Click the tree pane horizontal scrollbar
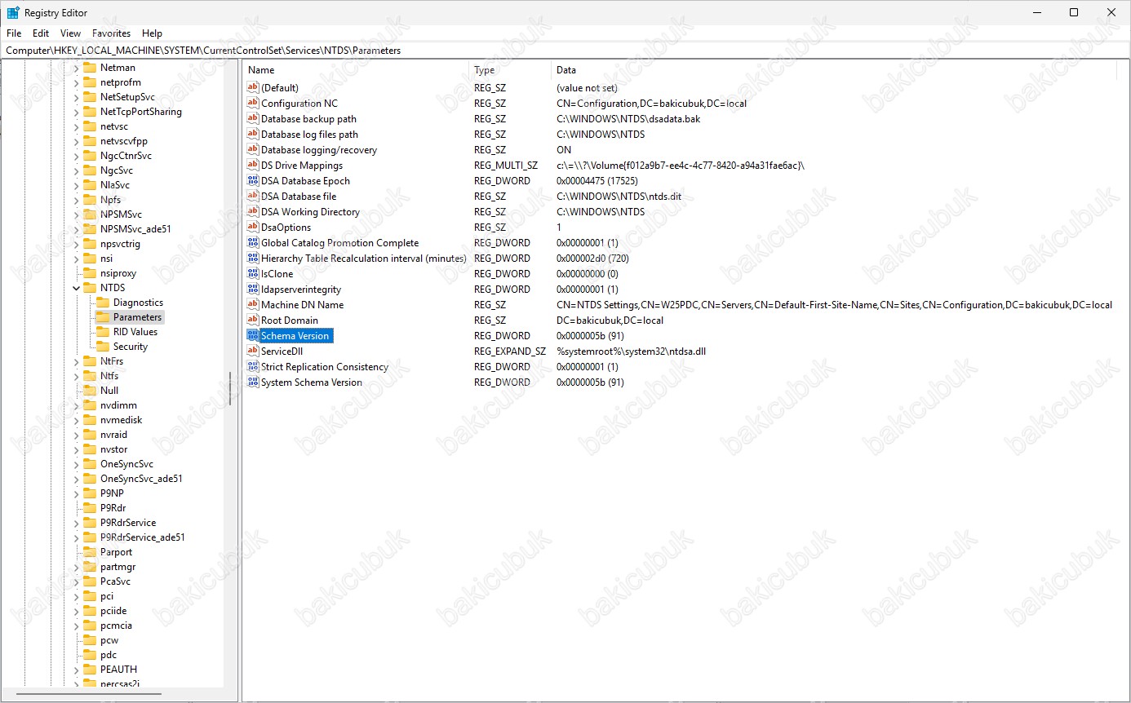The width and height of the screenshot is (1131, 703). point(88,695)
